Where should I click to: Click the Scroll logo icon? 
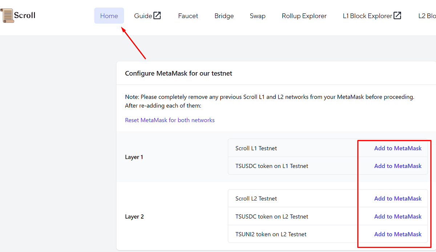point(7,16)
